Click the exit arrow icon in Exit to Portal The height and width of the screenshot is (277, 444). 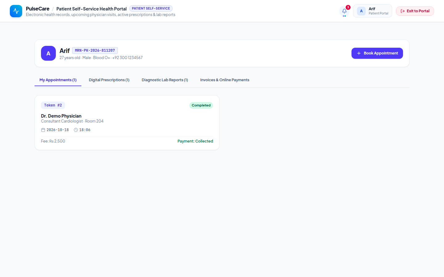pos(403,11)
